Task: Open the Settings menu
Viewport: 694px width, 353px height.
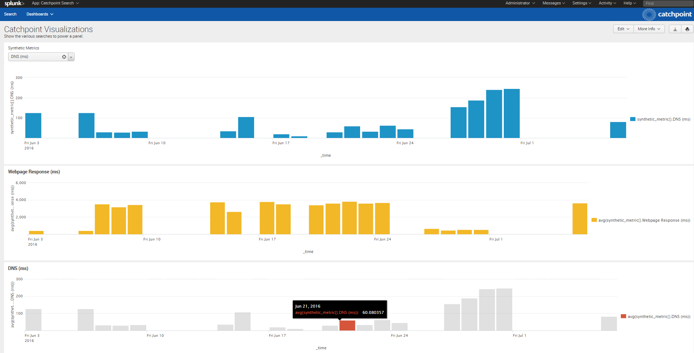Action: [x=582, y=3]
